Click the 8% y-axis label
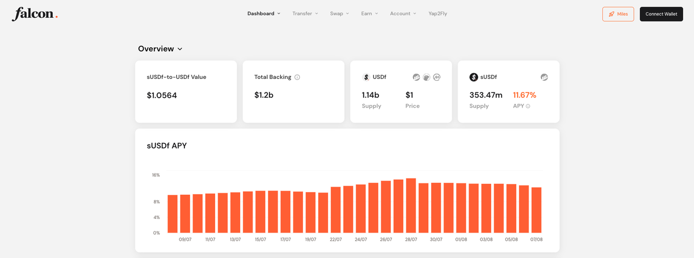 click(157, 202)
